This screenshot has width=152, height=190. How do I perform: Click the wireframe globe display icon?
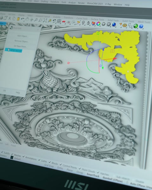109,24
